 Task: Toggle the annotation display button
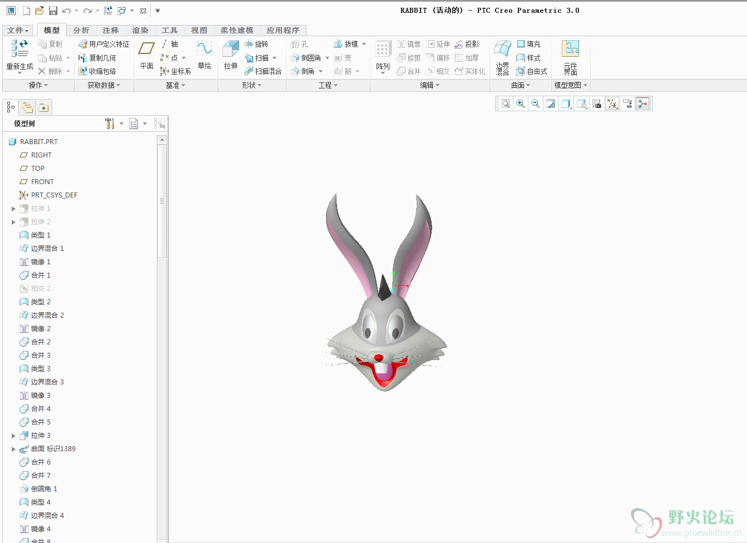tap(627, 103)
